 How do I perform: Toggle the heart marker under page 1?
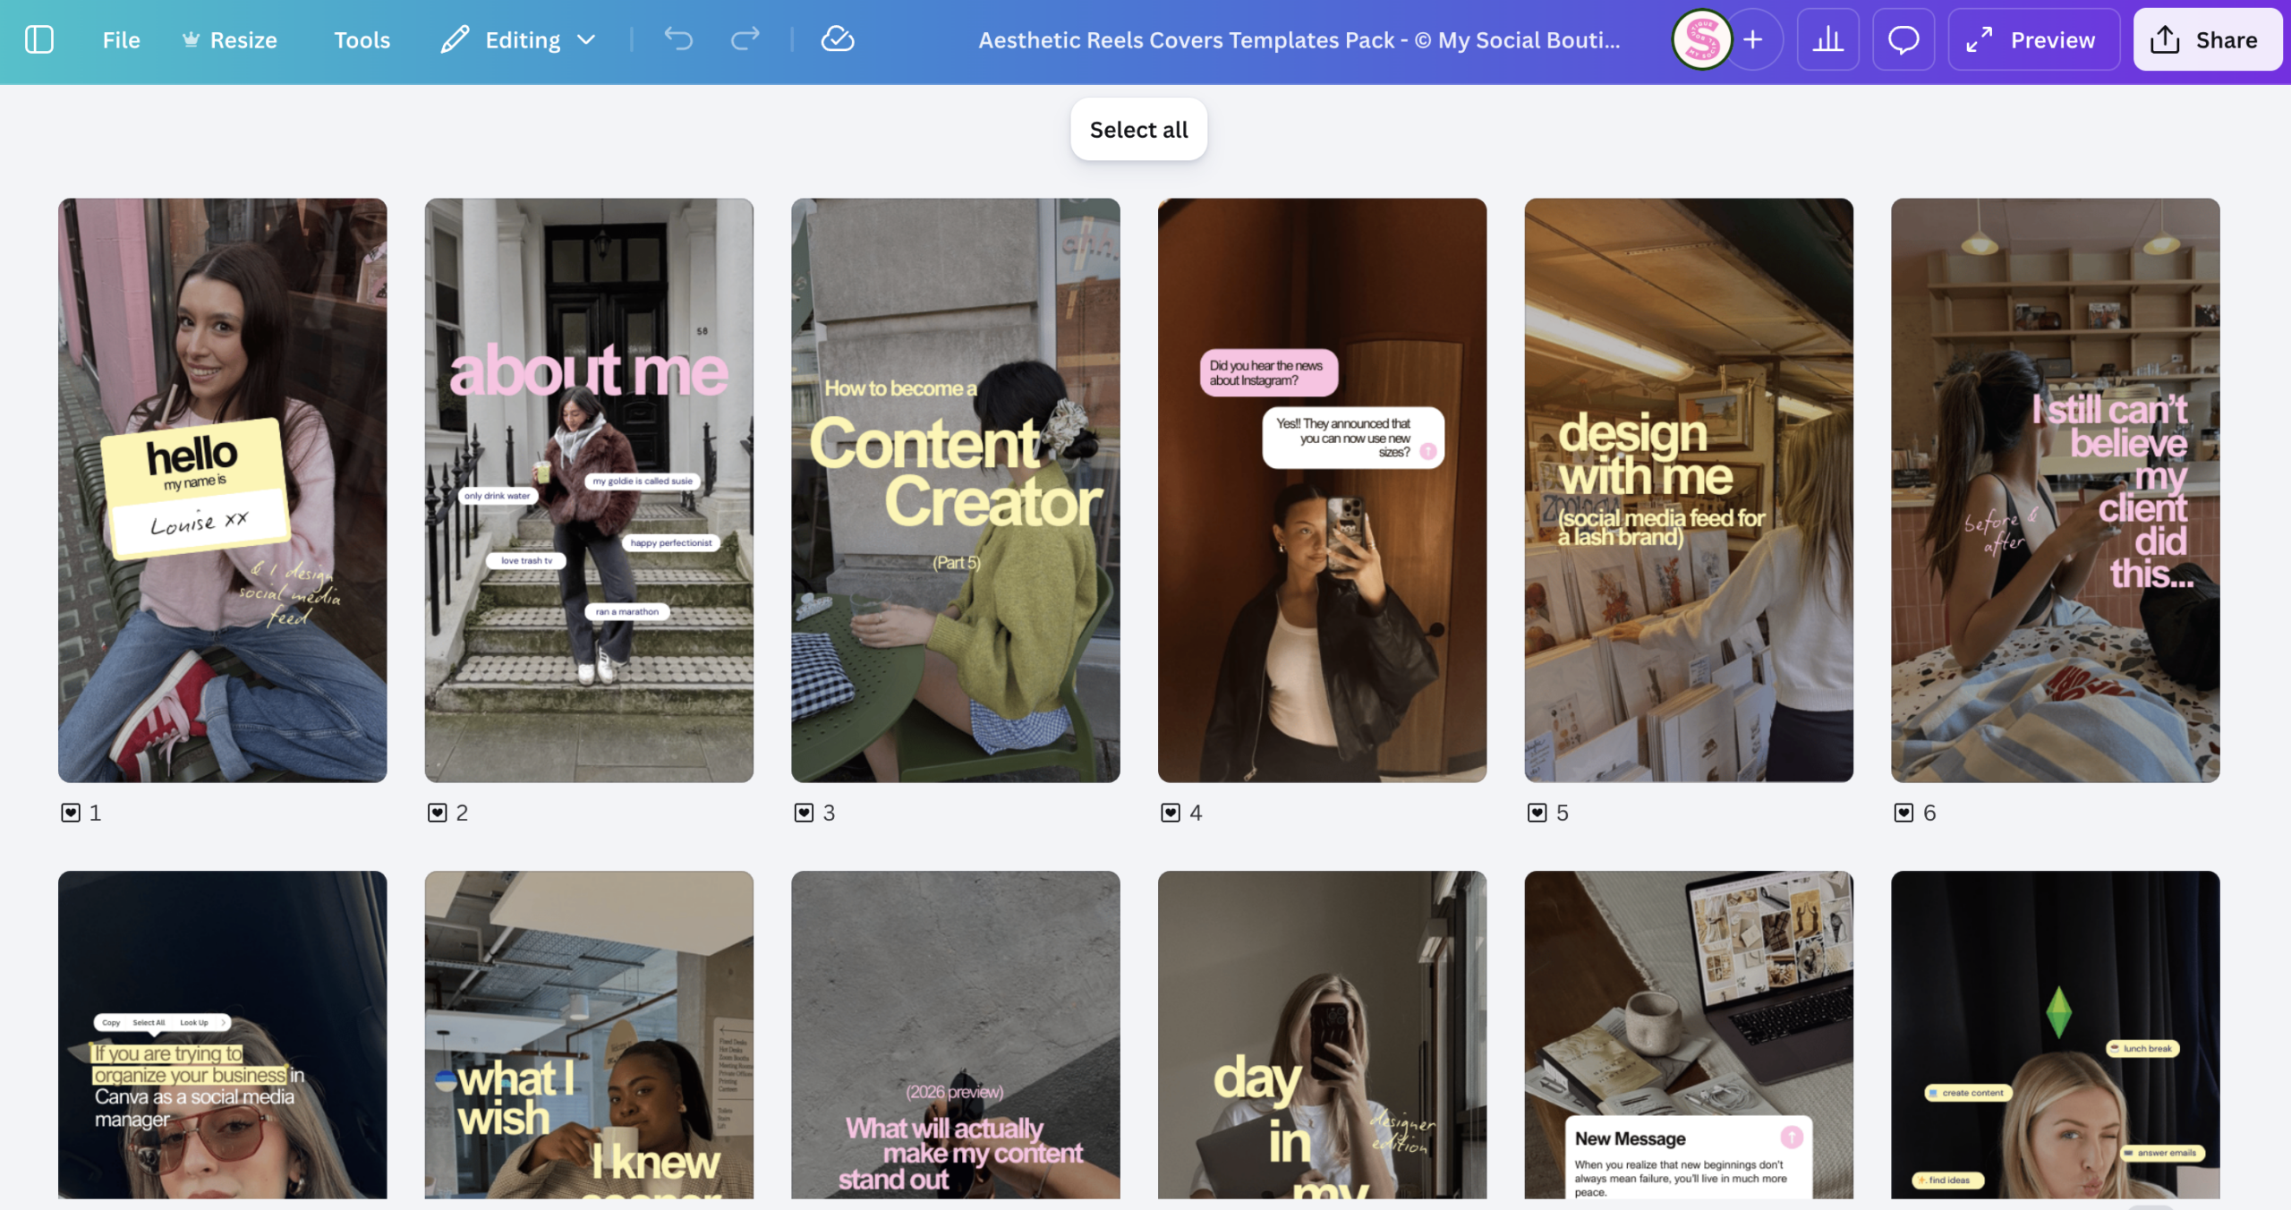click(71, 813)
